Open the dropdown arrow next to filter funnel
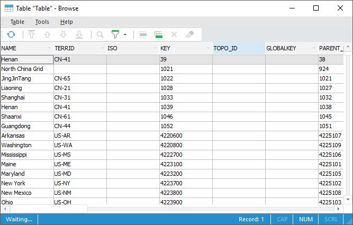353x225 pixels. click(x=125, y=35)
